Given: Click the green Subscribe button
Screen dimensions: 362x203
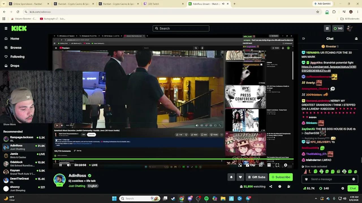Looking at the screenshot, I should tap(281, 177).
